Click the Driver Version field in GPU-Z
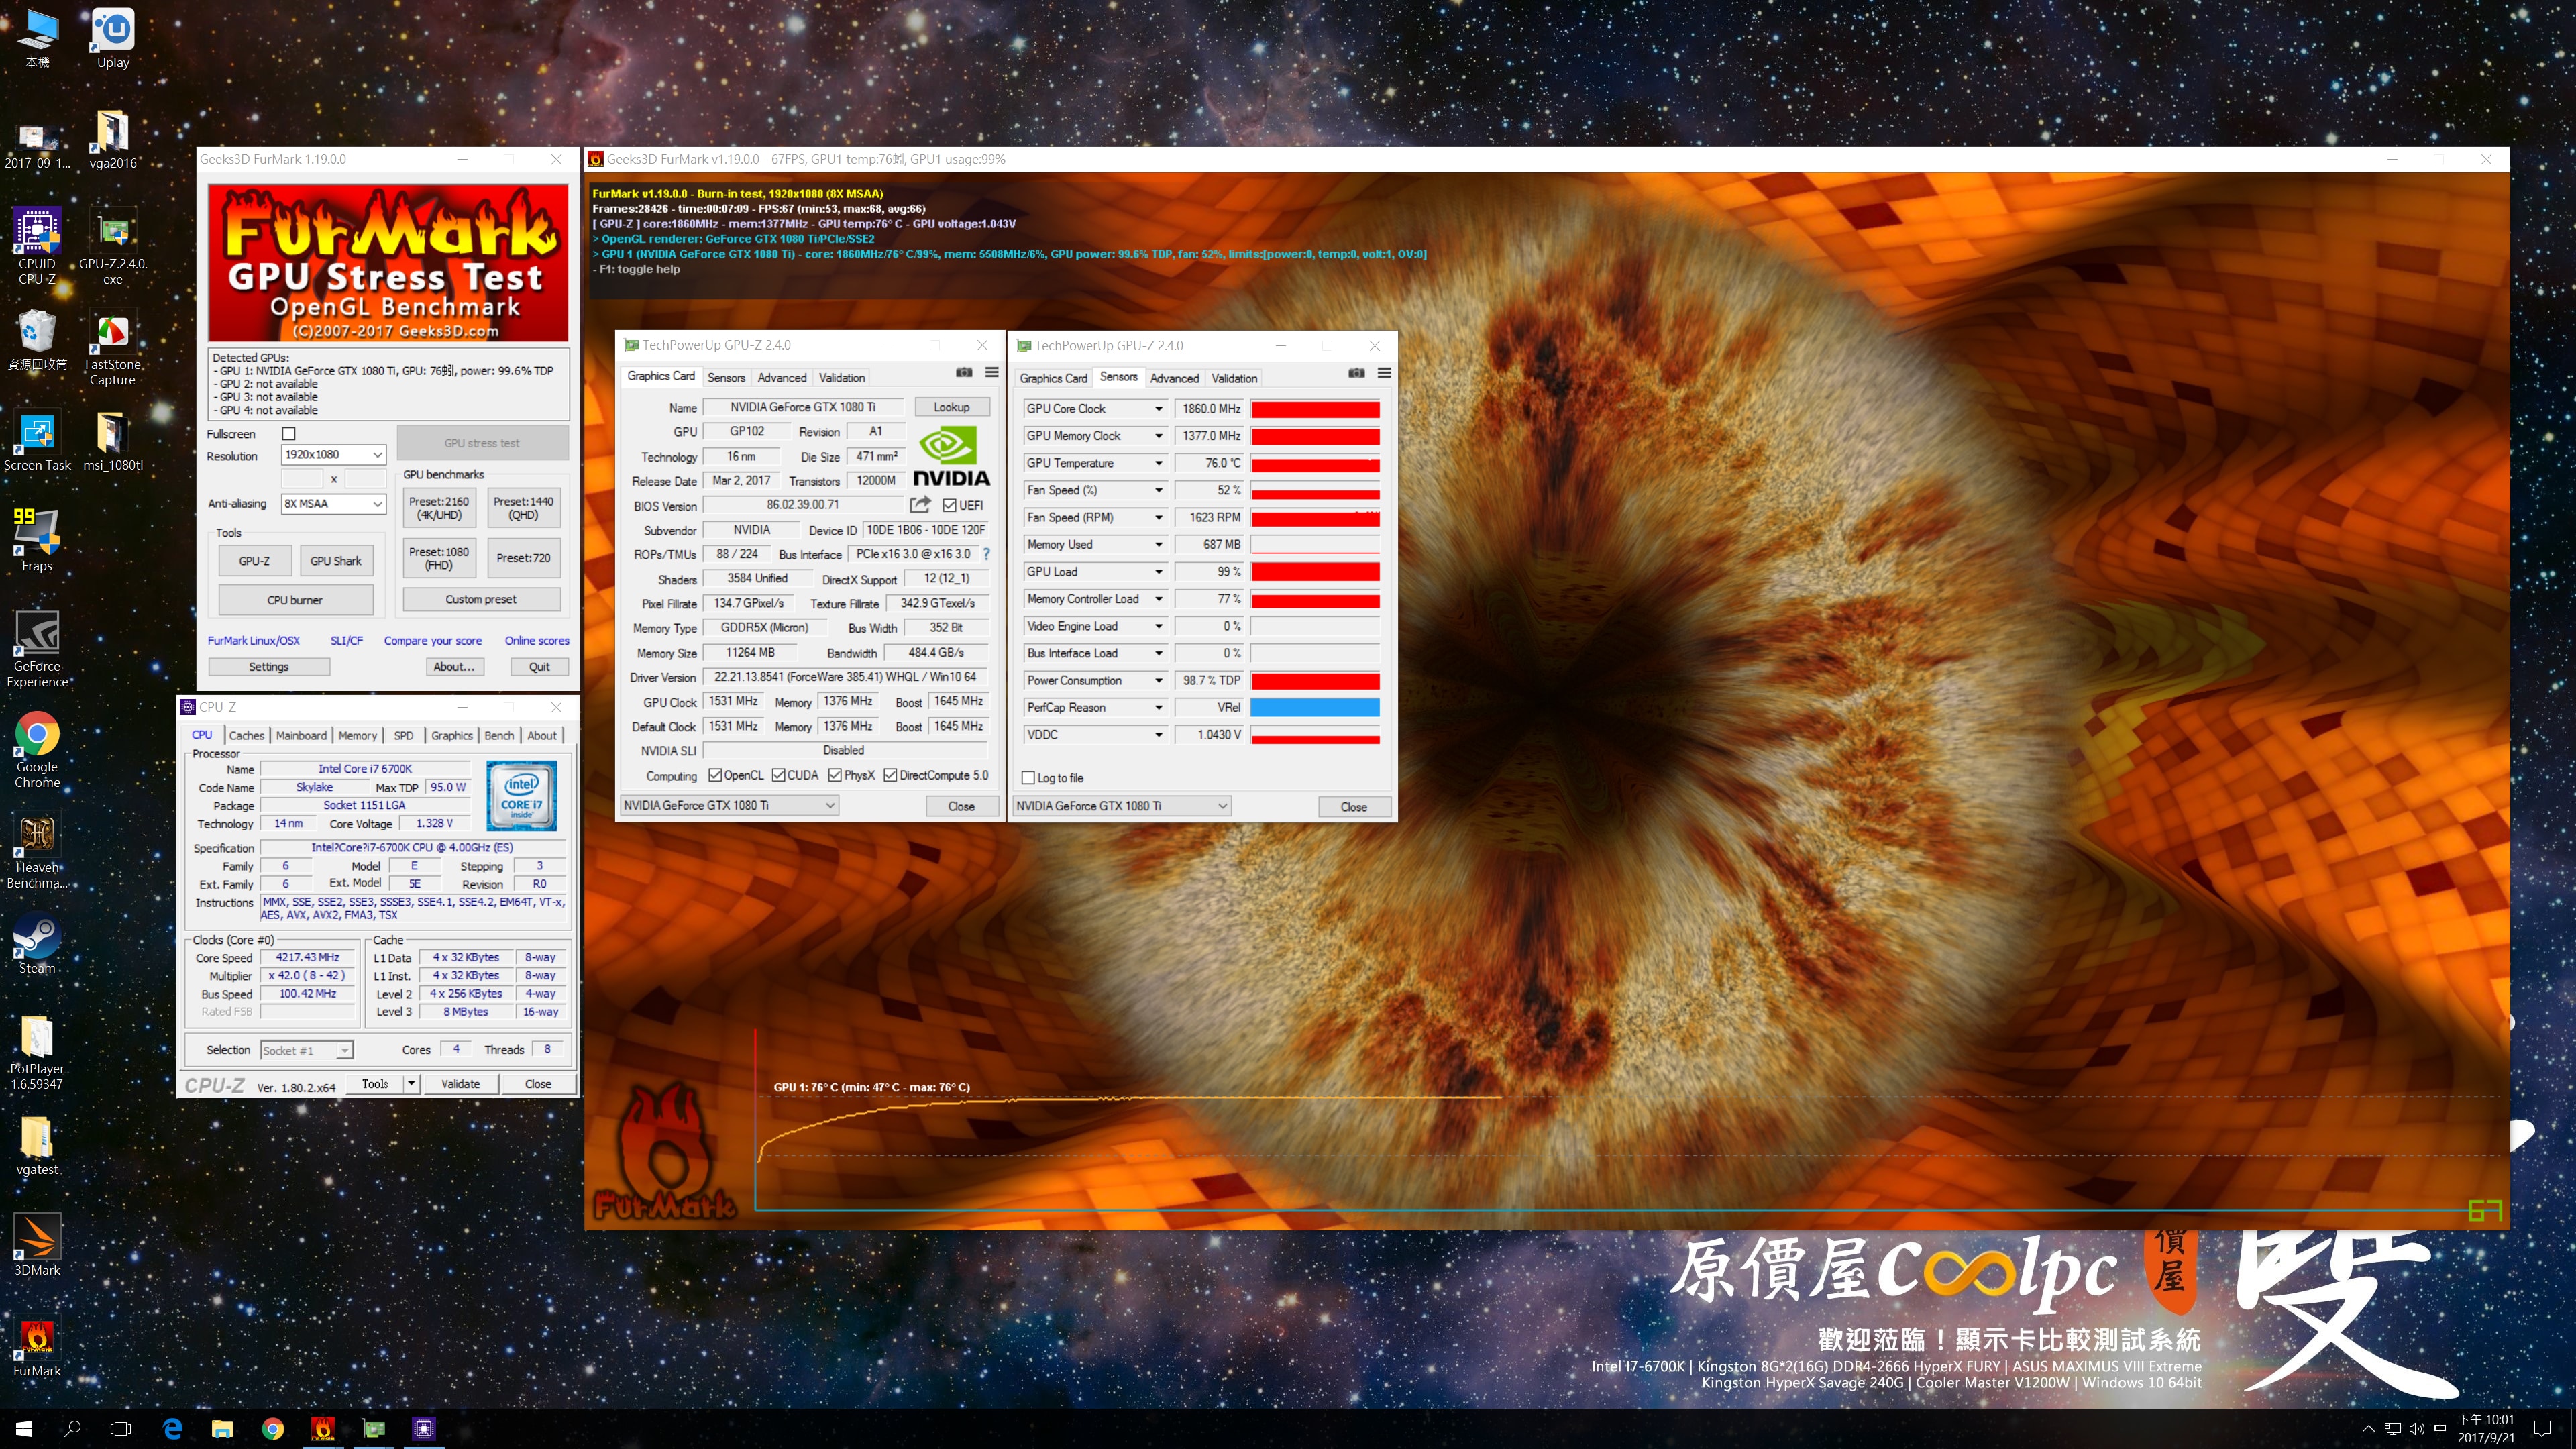The image size is (2576, 1449). [x=845, y=677]
